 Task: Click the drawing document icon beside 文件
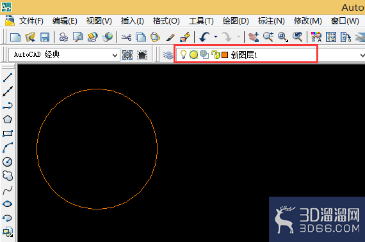10,20
